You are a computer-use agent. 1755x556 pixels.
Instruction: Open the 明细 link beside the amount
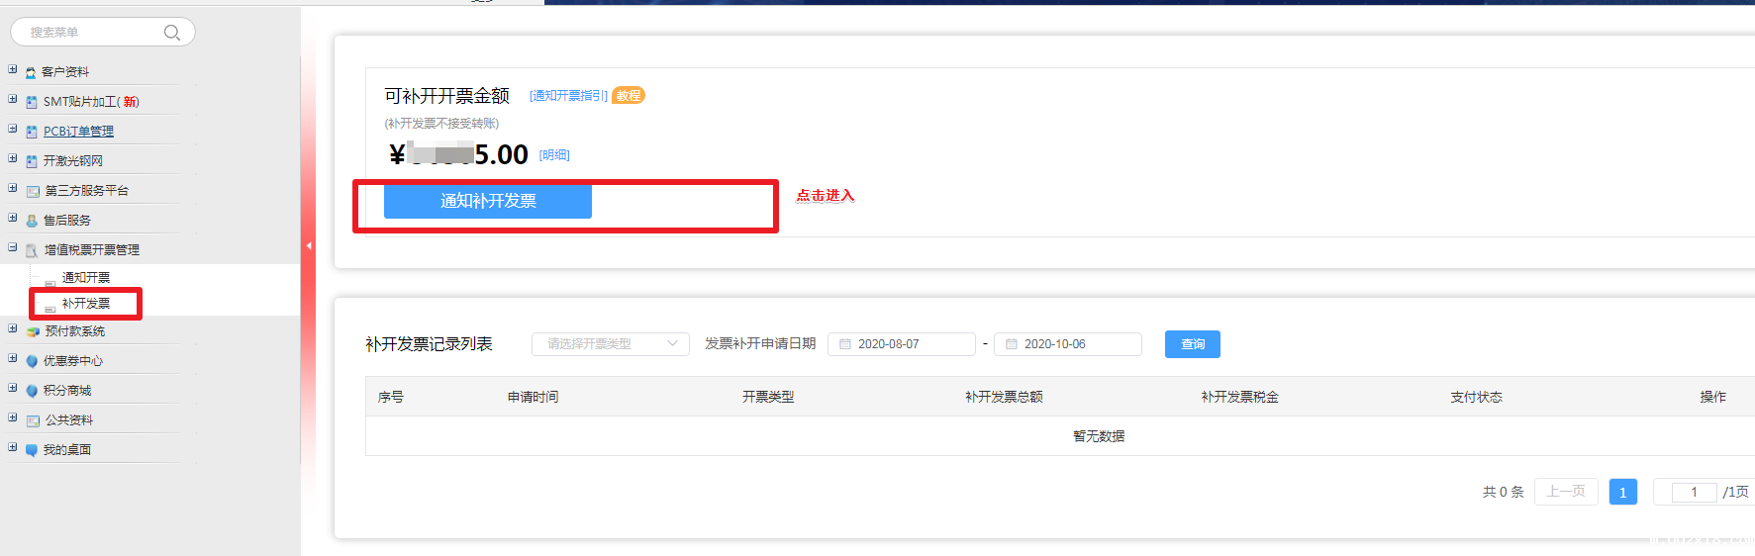[554, 155]
